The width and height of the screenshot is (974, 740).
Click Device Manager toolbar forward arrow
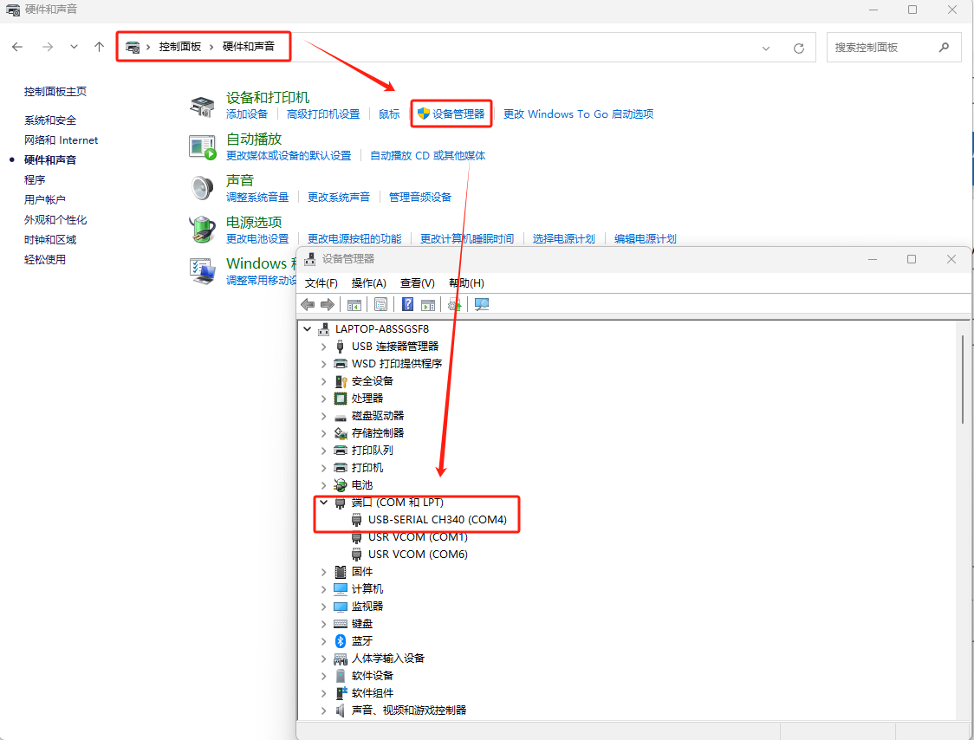tap(328, 304)
